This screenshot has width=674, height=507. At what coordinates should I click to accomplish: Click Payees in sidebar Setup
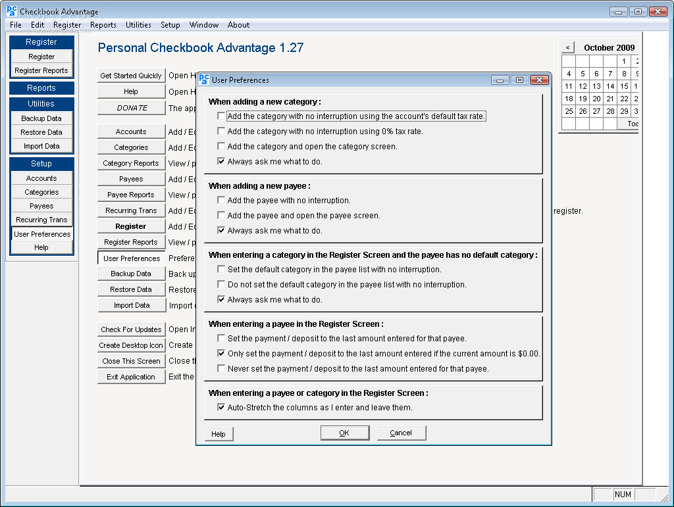(41, 206)
